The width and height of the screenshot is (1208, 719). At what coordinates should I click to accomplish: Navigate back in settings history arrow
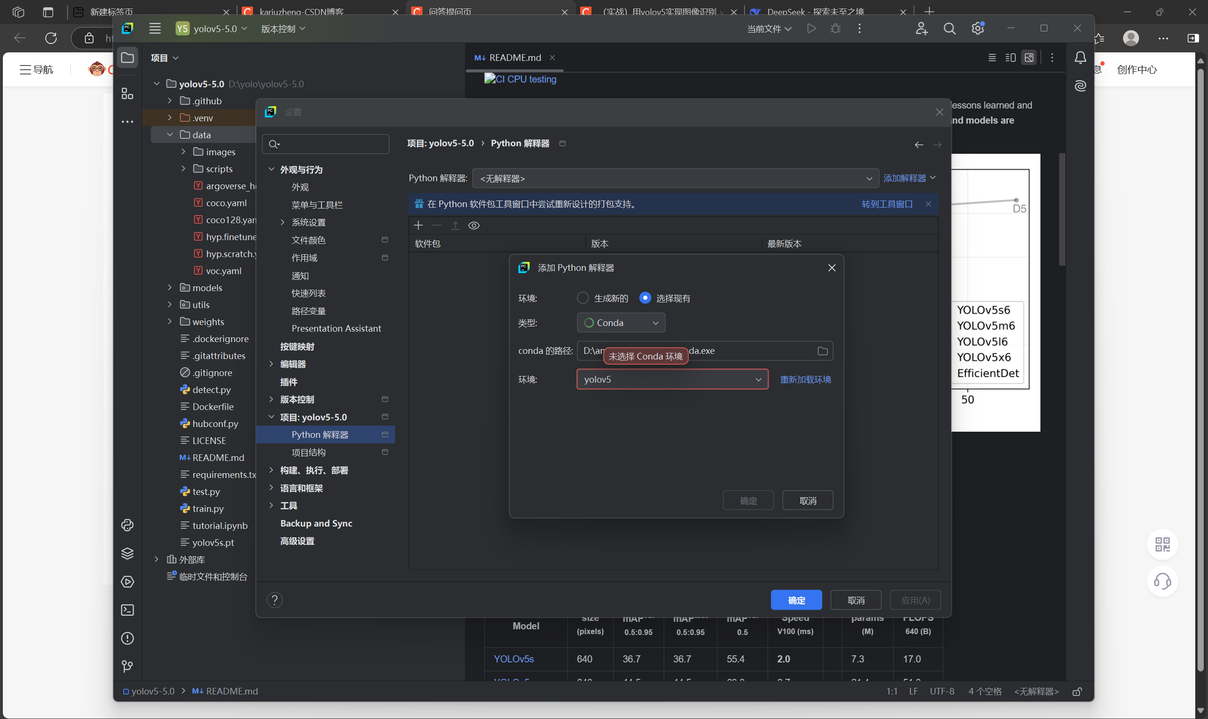tap(919, 144)
